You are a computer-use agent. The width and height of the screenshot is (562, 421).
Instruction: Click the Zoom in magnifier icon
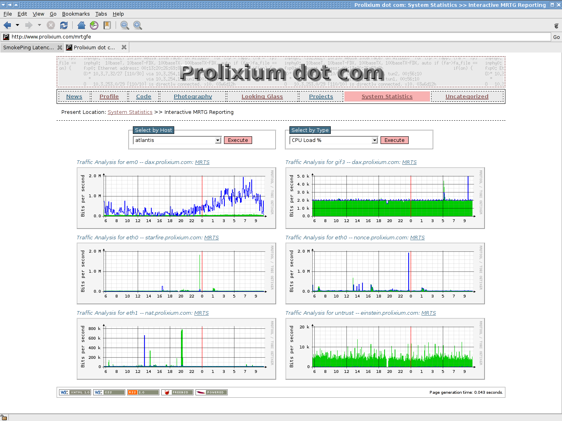coord(138,25)
